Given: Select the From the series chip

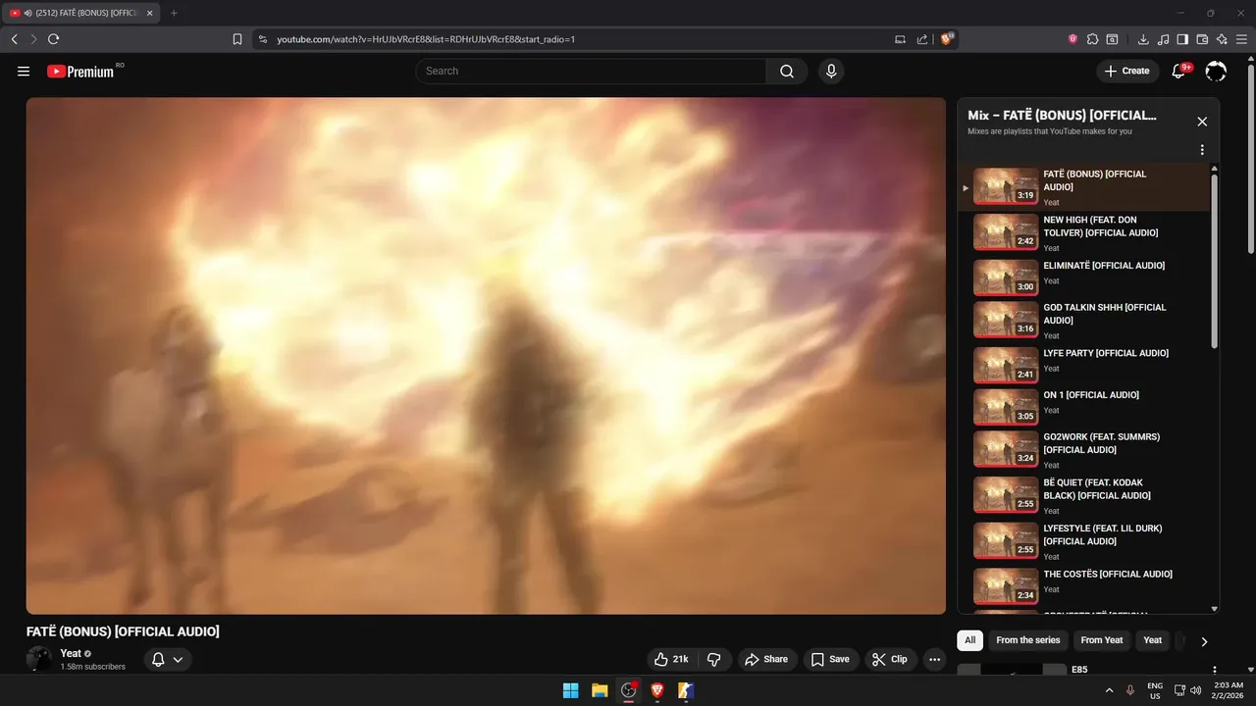Looking at the screenshot, I should coord(1027,640).
